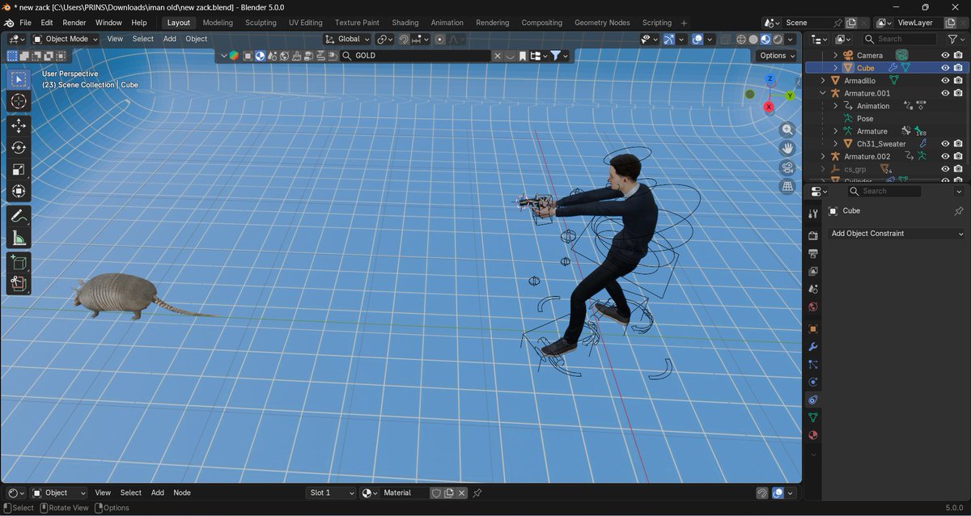The image size is (971, 516).
Task: Open the Object Data properties tab
Action: tap(813, 417)
